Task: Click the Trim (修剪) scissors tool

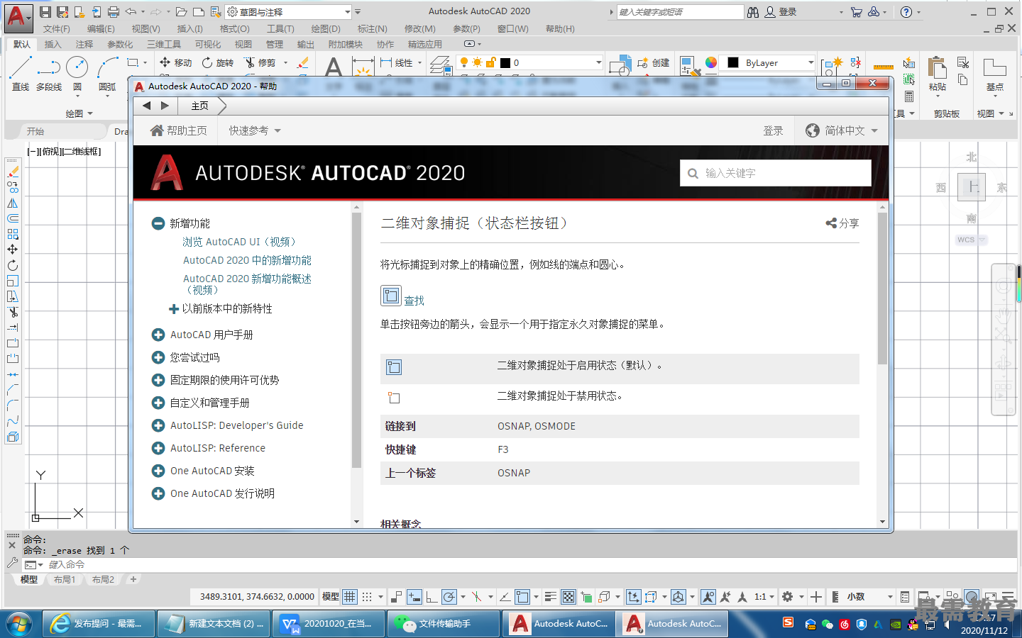Action: tap(260, 62)
